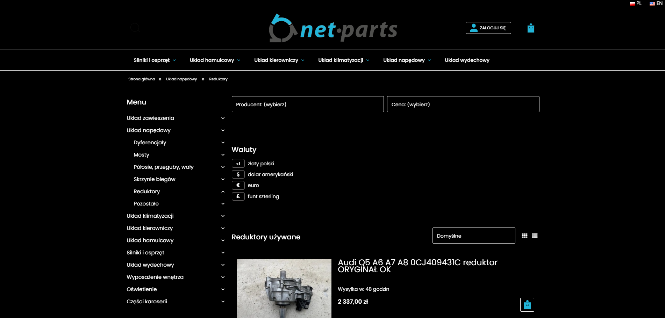The image size is (665, 318).
Task: Open the Audi reduktor product thumbnail
Action: tap(284, 288)
